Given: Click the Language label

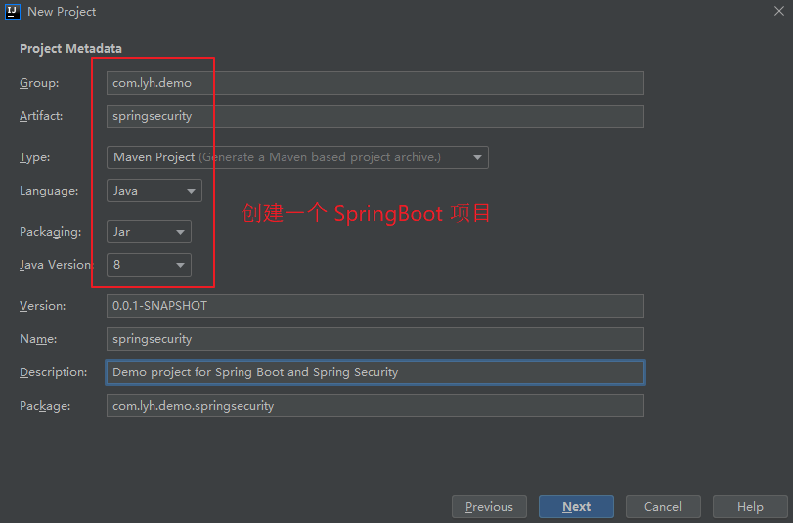Looking at the screenshot, I should click(x=49, y=191).
